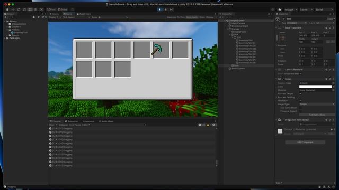The image size is (339, 190).
Task: Click the Set Native Size button
Action: [x=317, y=115]
